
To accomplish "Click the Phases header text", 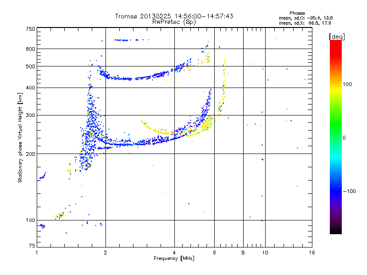I will pyautogui.click(x=297, y=13).
